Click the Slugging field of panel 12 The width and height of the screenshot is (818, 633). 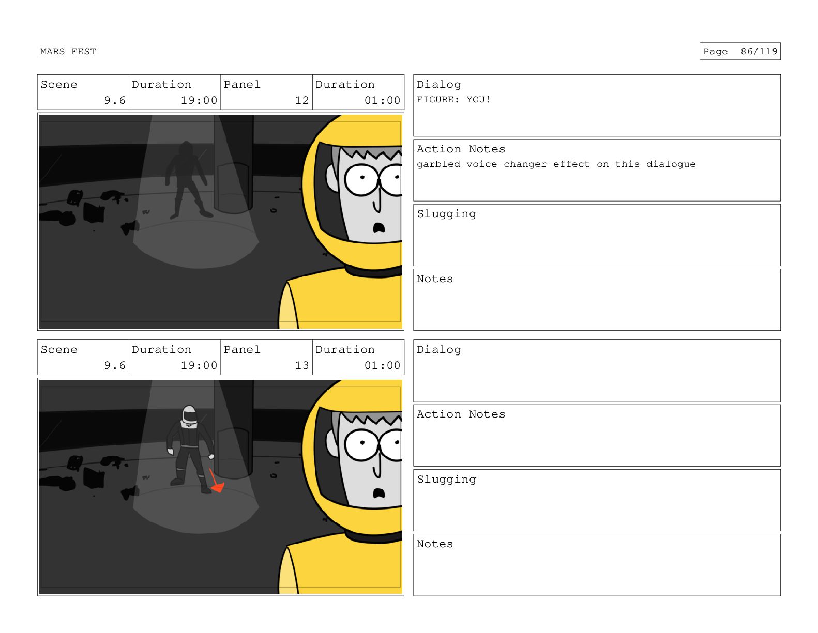coord(597,235)
